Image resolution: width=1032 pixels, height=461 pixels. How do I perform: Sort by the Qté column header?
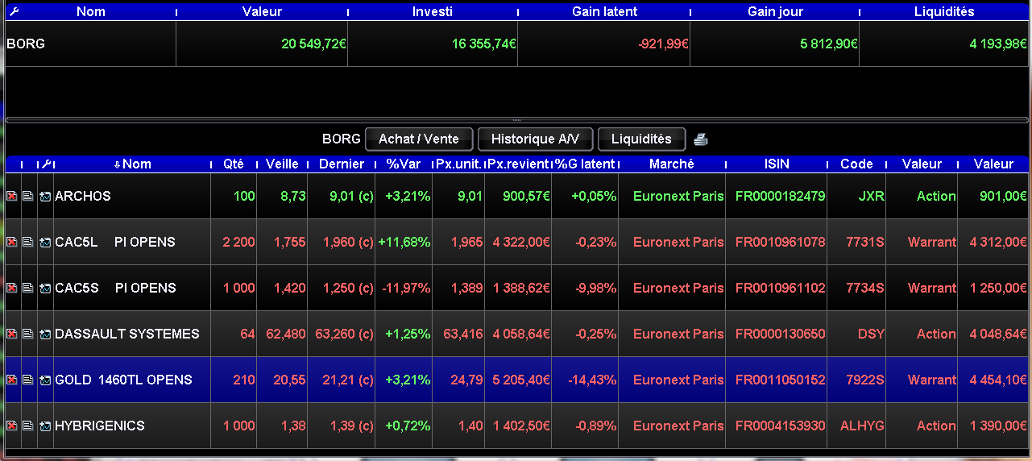click(x=234, y=164)
